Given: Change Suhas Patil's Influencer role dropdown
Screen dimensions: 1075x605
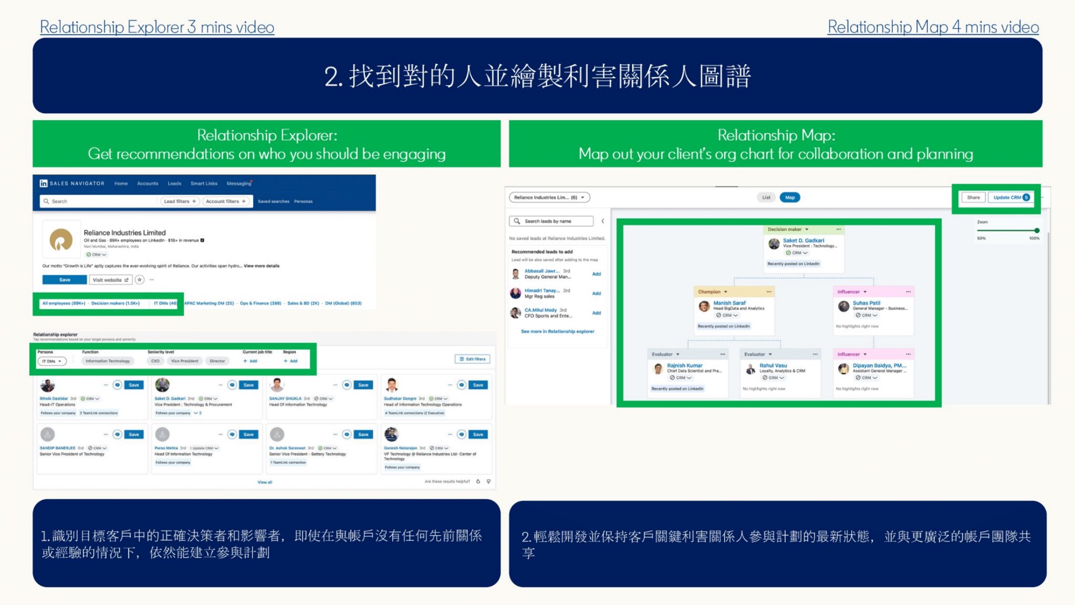Looking at the screenshot, I should (x=852, y=292).
